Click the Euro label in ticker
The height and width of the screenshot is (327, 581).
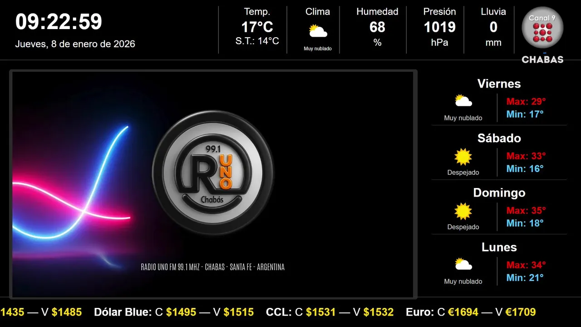point(420,312)
